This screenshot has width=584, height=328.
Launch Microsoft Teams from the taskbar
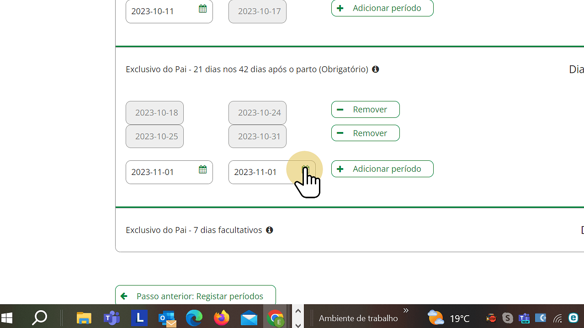111,317
